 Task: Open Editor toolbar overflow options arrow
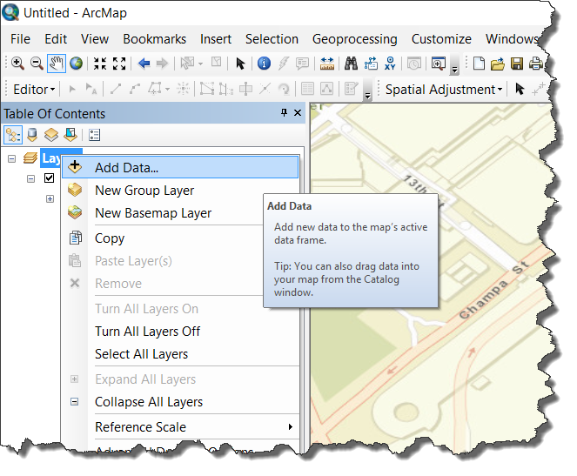[x=367, y=91]
